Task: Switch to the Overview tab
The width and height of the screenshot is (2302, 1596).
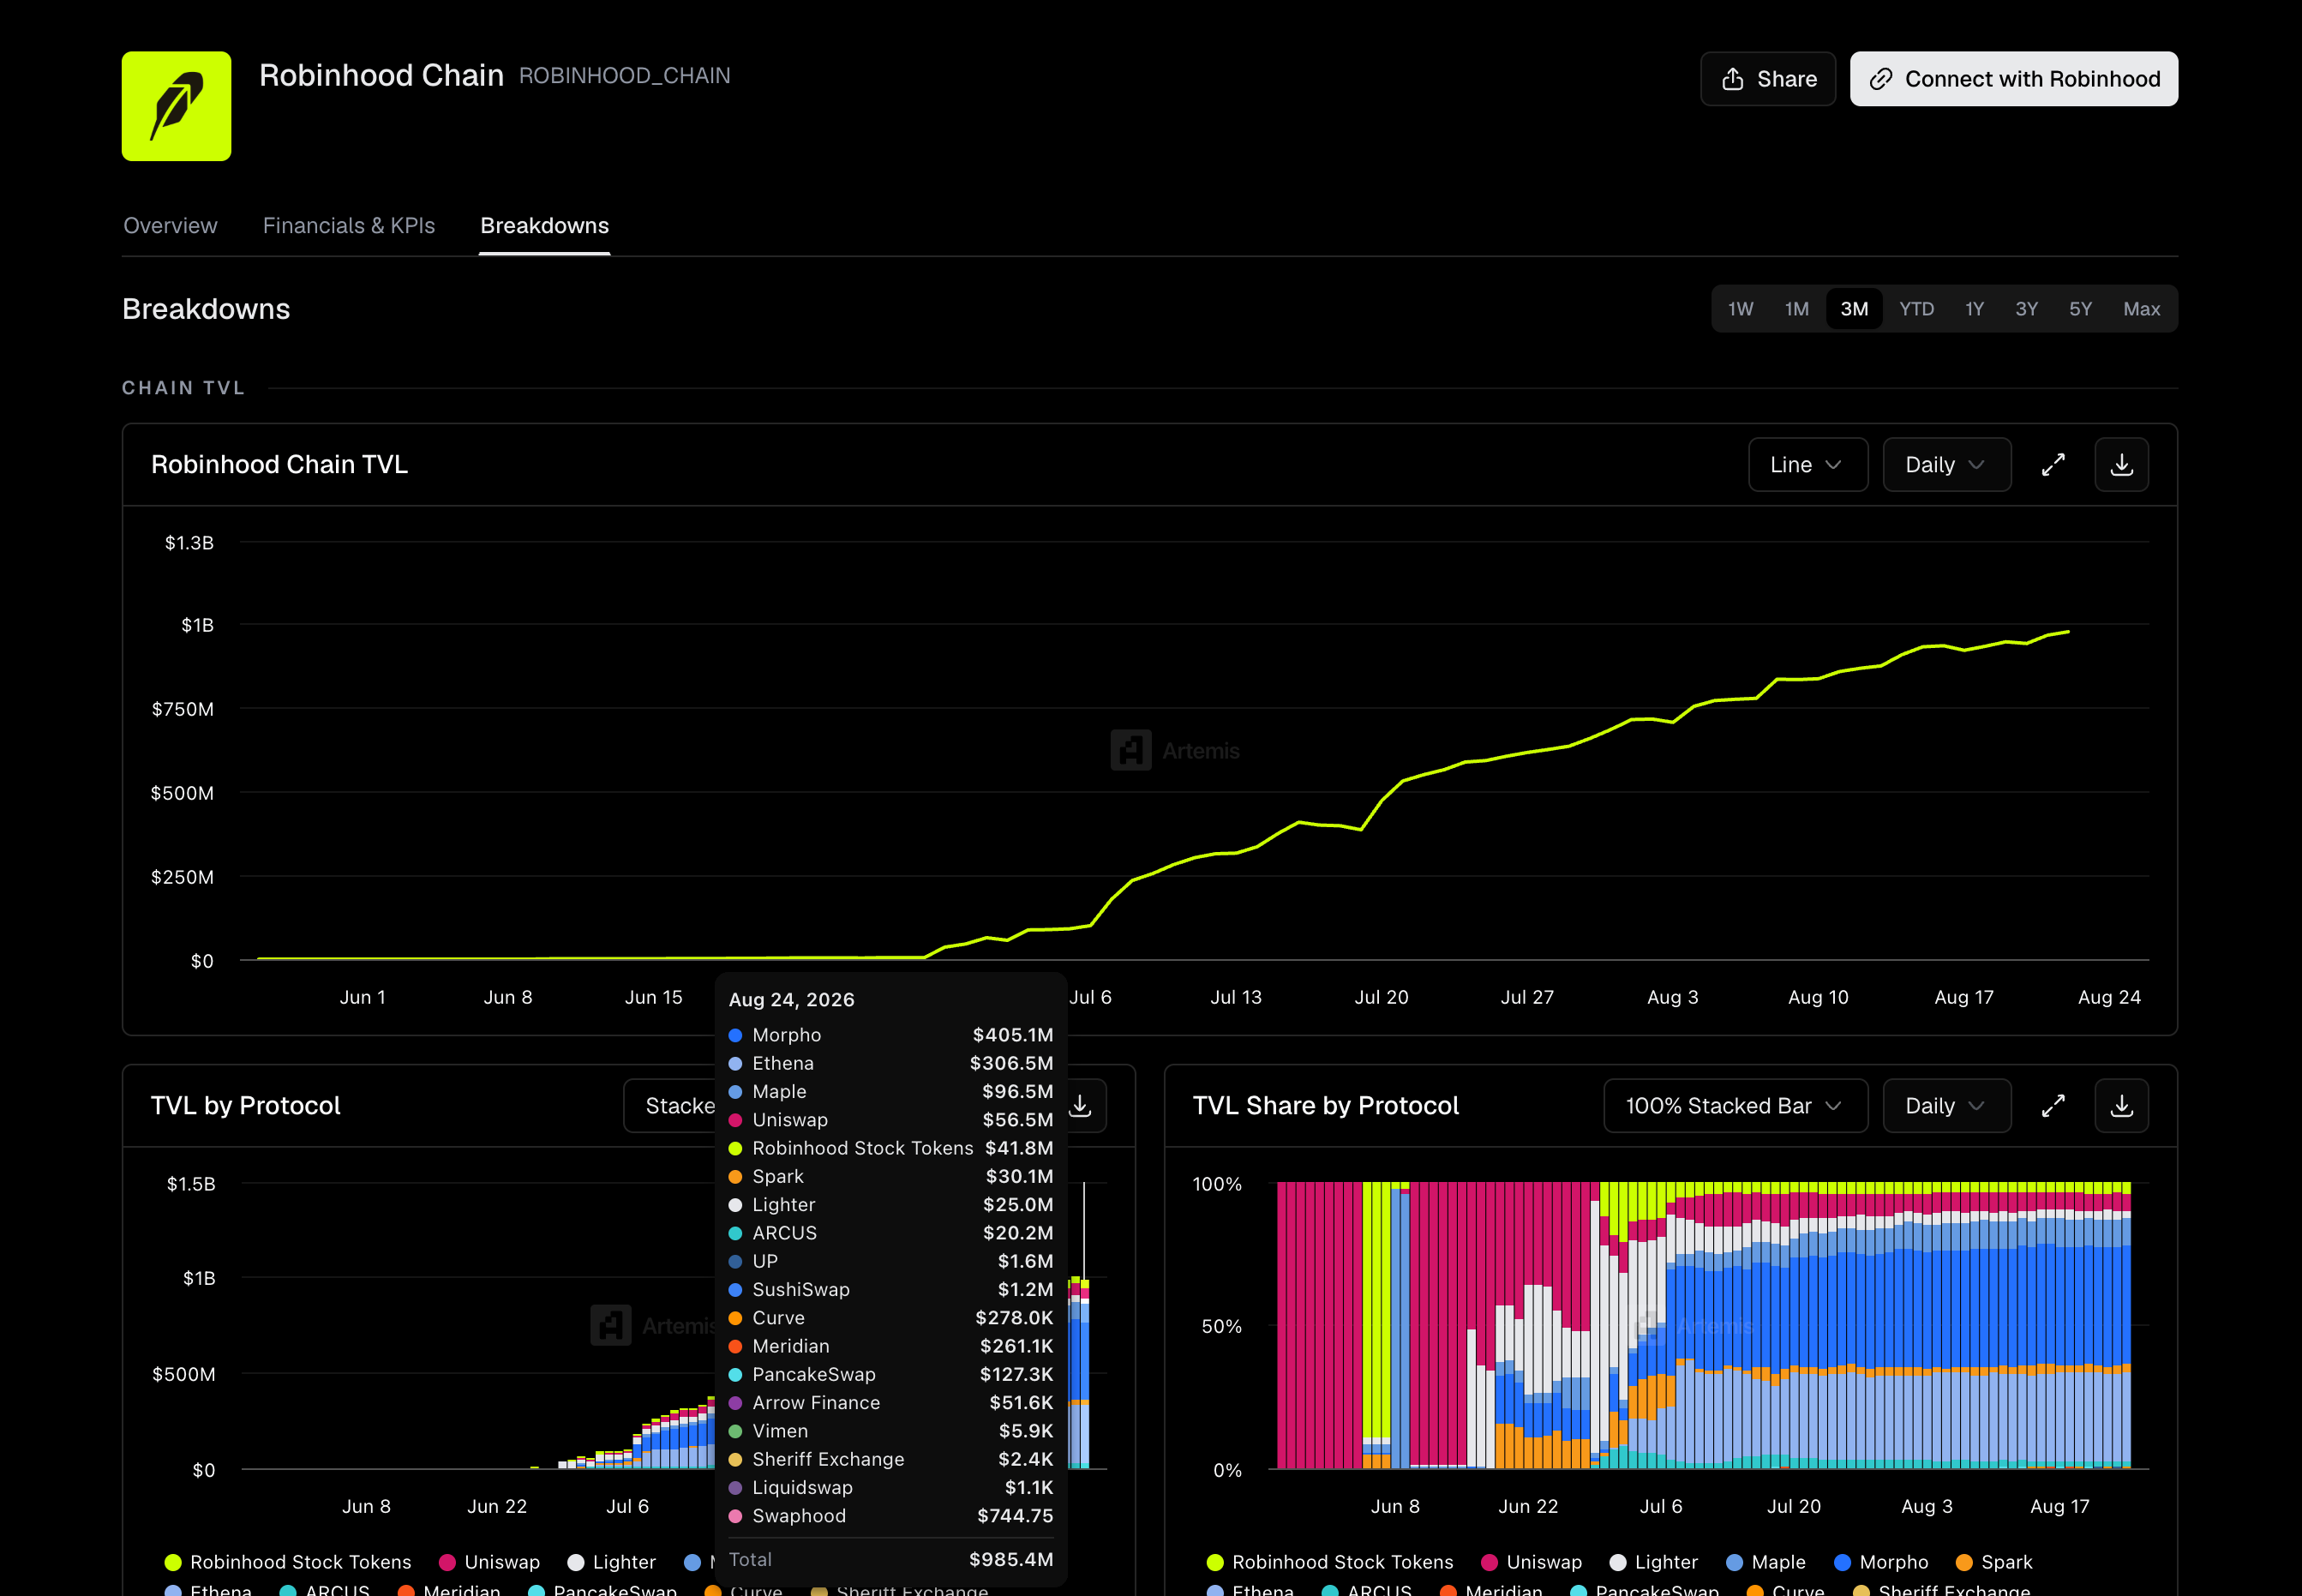Action: point(170,226)
